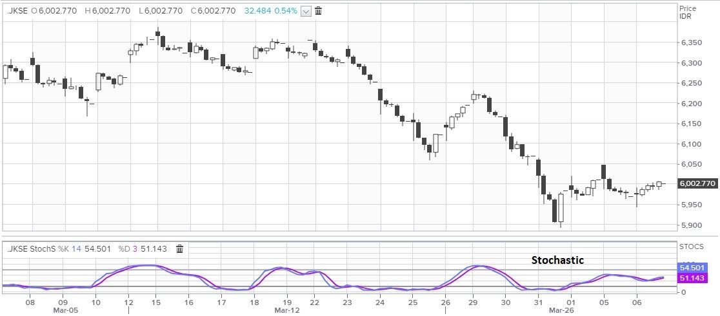Click the Mar-12 week label on time axis
The width and height of the screenshot is (720, 316).
[286, 310]
